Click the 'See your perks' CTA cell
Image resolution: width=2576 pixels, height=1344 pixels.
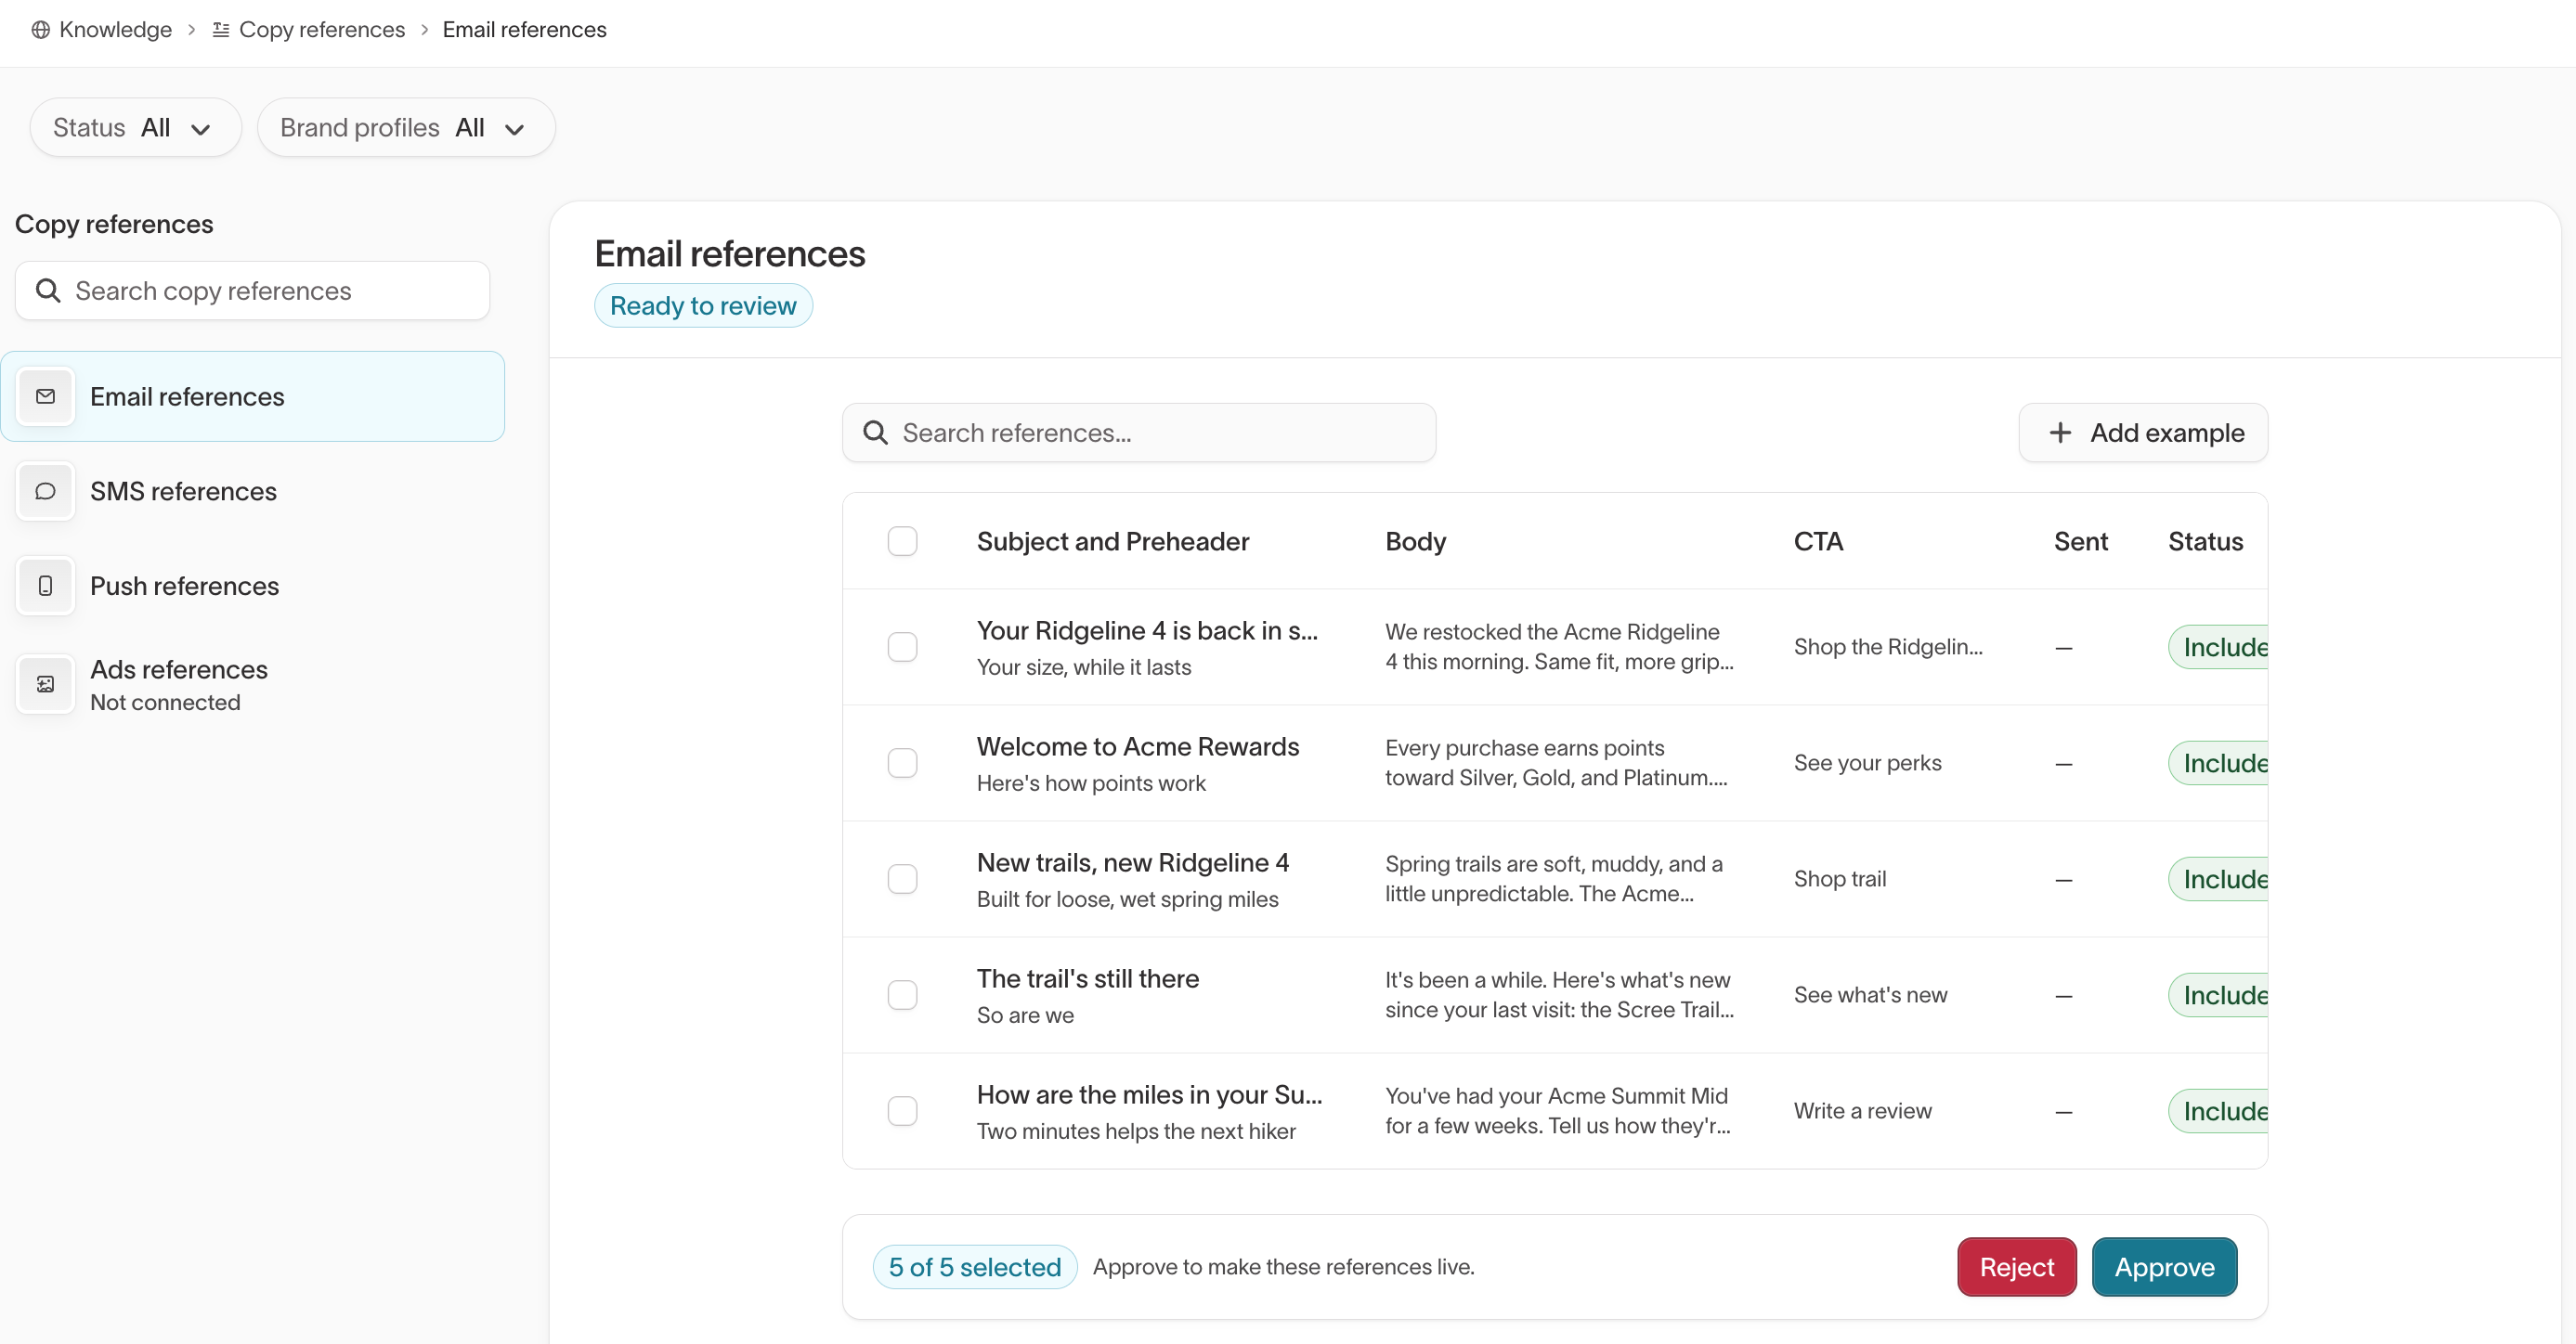point(1868,764)
